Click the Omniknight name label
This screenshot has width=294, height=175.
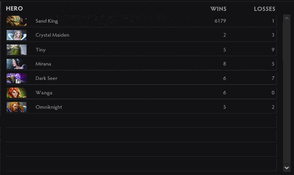click(49, 107)
